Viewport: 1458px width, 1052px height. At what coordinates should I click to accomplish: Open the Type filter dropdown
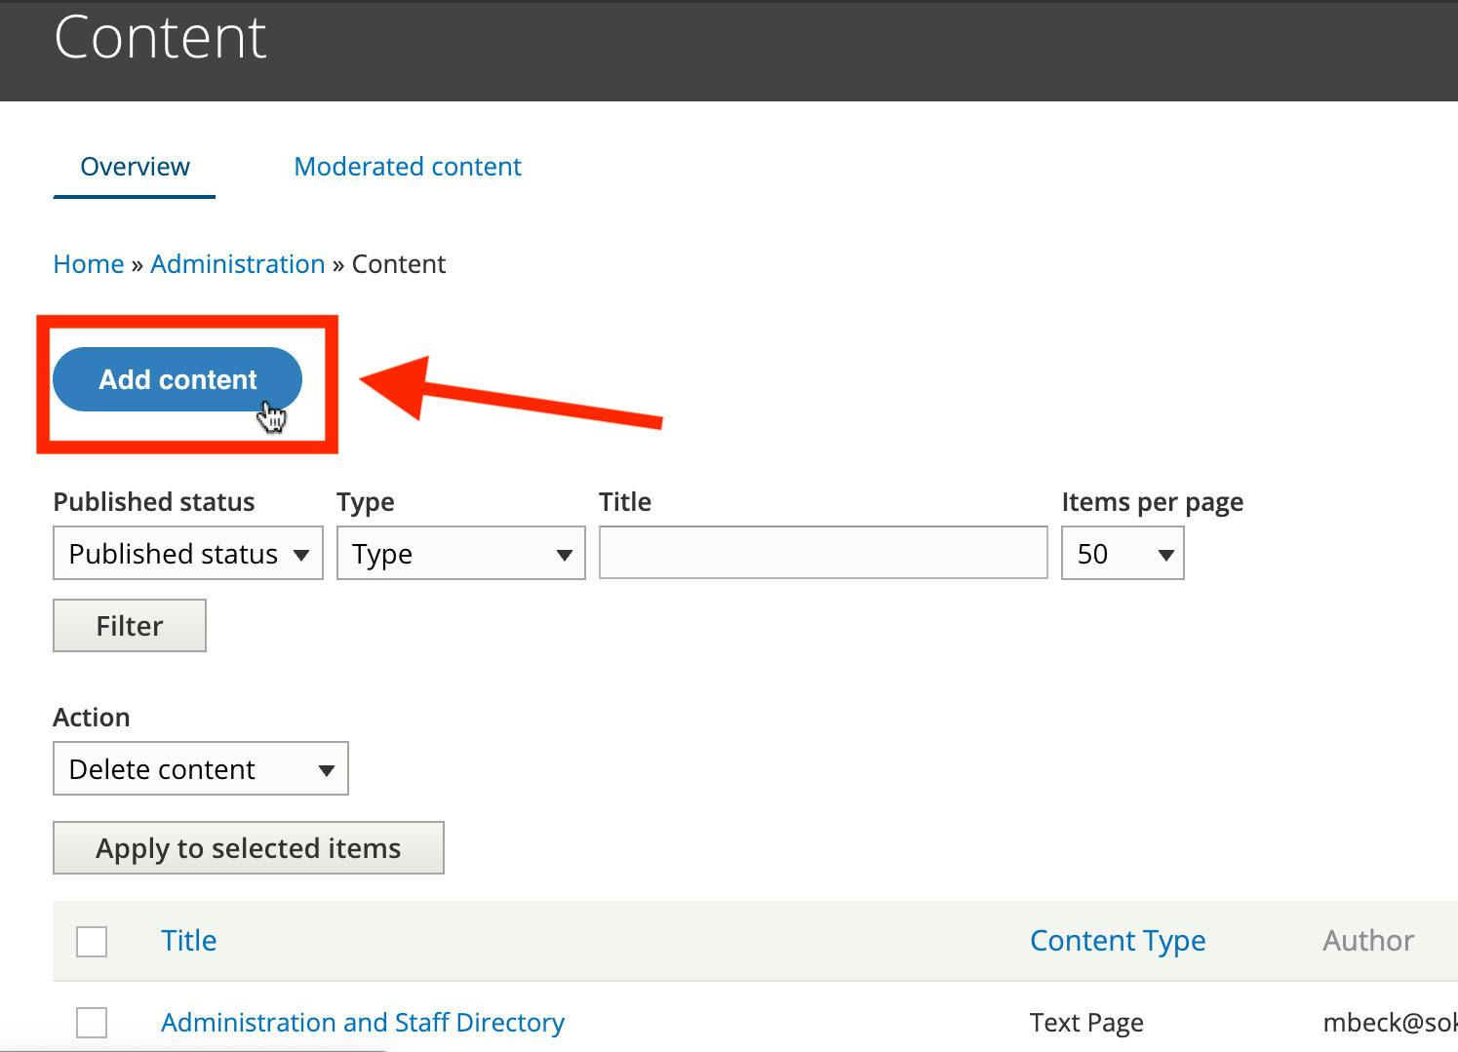click(460, 554)
